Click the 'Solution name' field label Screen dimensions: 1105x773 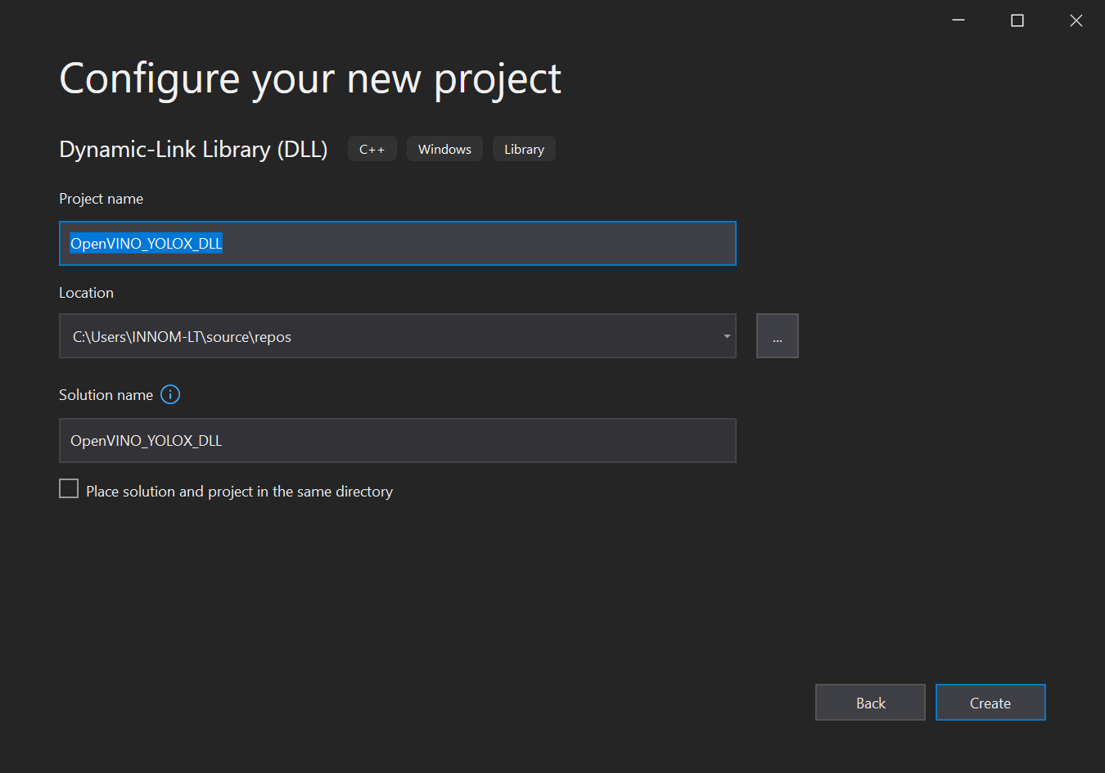pos(106,395)
